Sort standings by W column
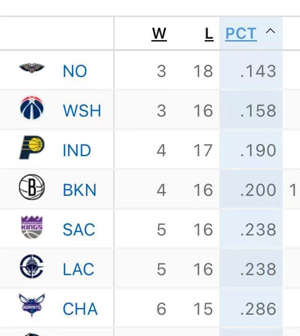 click(x=159, y=34)
